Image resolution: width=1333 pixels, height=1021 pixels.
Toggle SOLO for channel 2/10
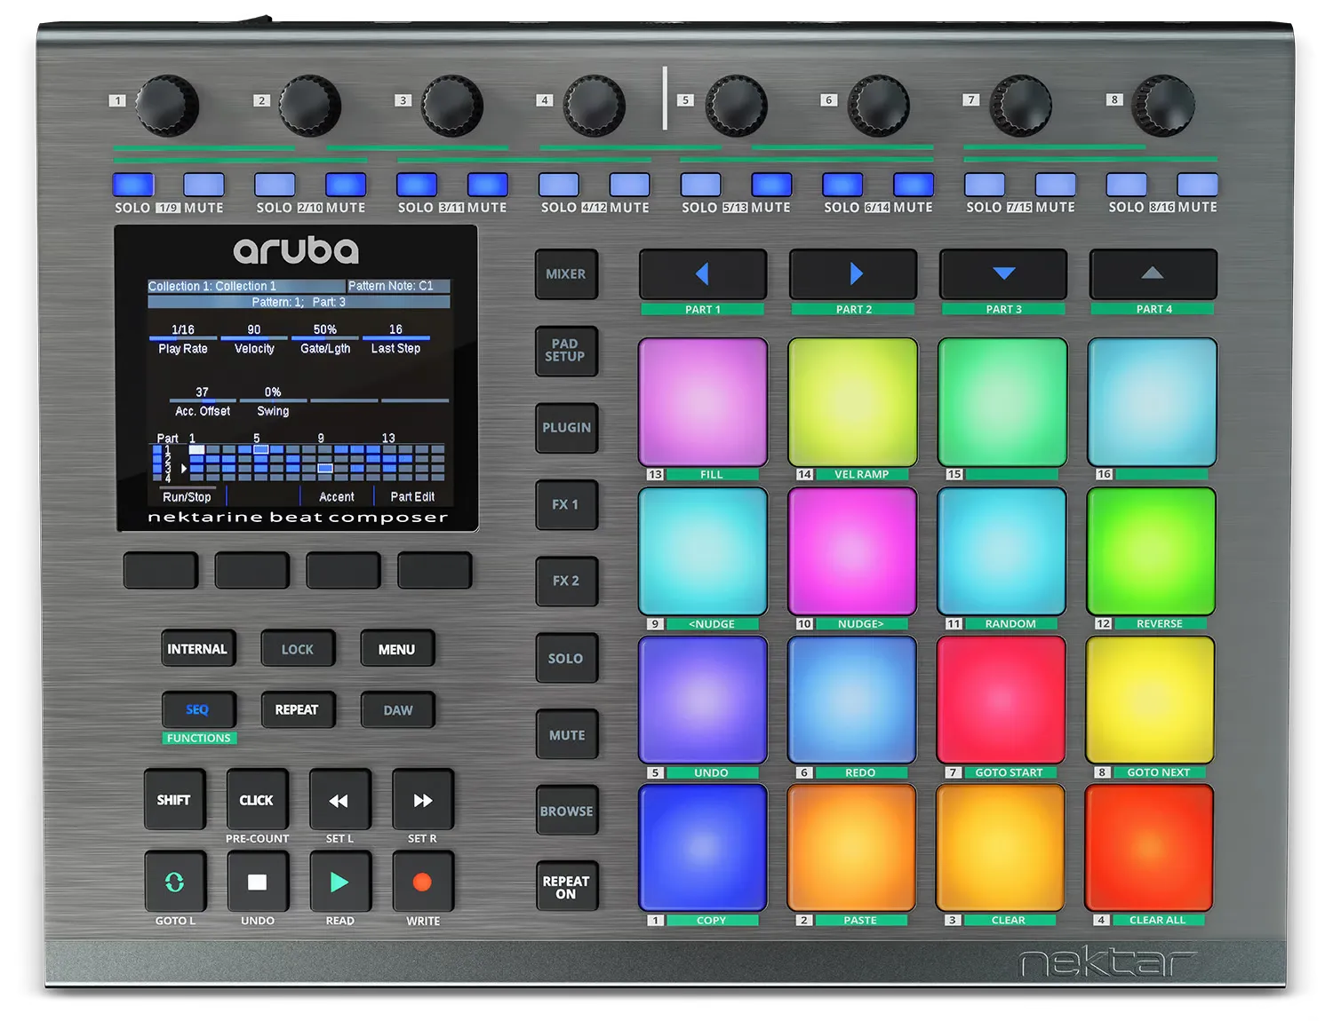(x=275, y=185)
